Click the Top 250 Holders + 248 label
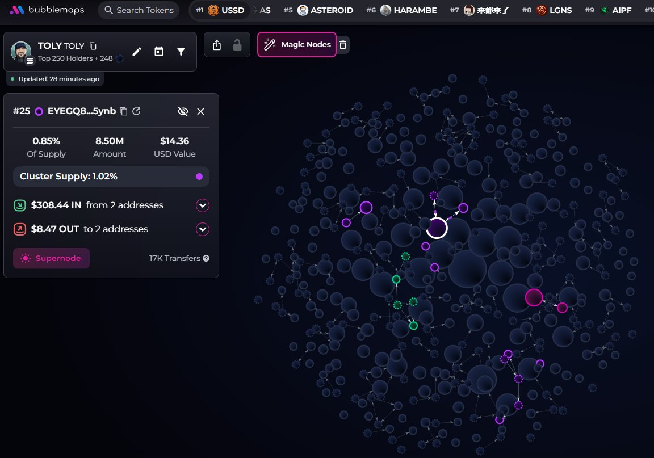The height and width of the screenshot is (458, 654). pos(75,58)
